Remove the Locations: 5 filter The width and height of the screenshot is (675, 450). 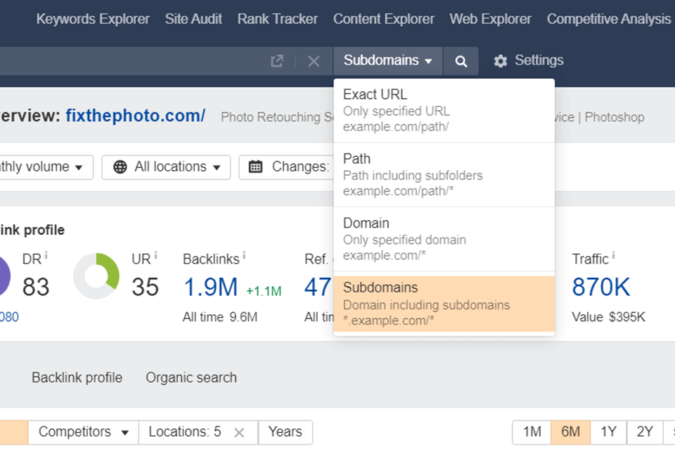(x=239, y=432)
